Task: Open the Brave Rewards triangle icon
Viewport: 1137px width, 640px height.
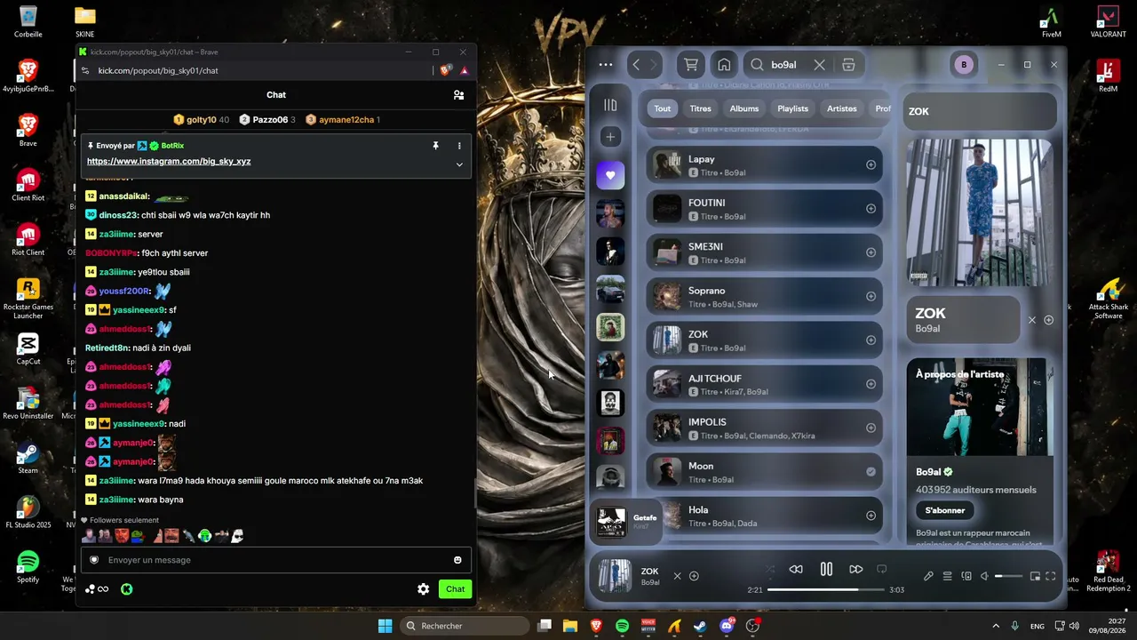Action: (464, 70)
